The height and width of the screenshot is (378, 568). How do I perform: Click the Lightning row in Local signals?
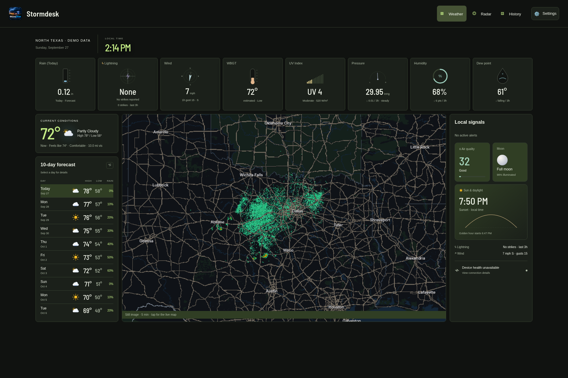point(491,247)
